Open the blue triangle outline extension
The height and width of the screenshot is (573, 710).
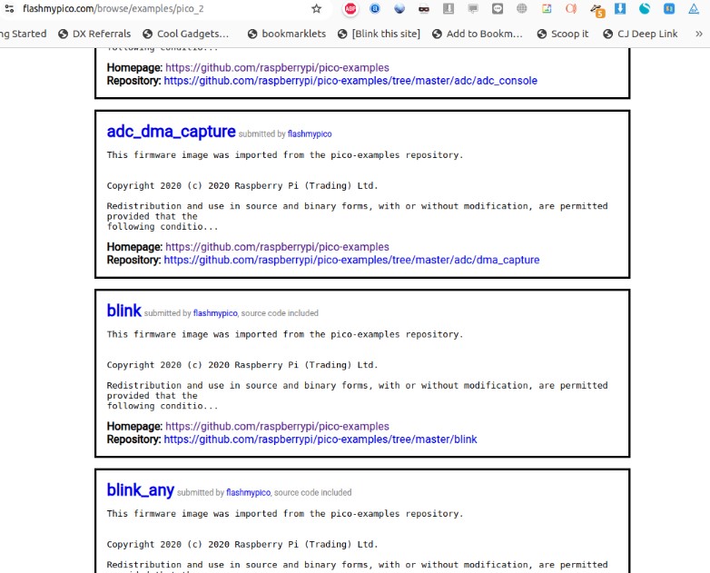click(694, 8)
